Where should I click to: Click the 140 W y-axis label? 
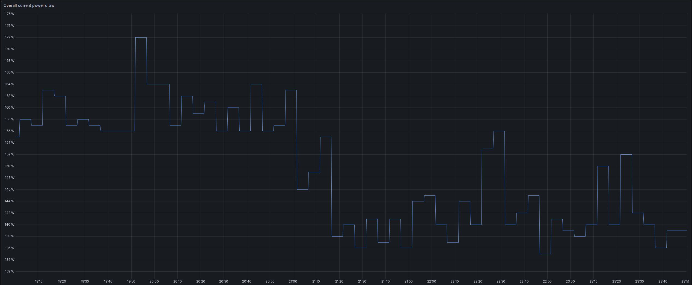(x=9, y=224)
